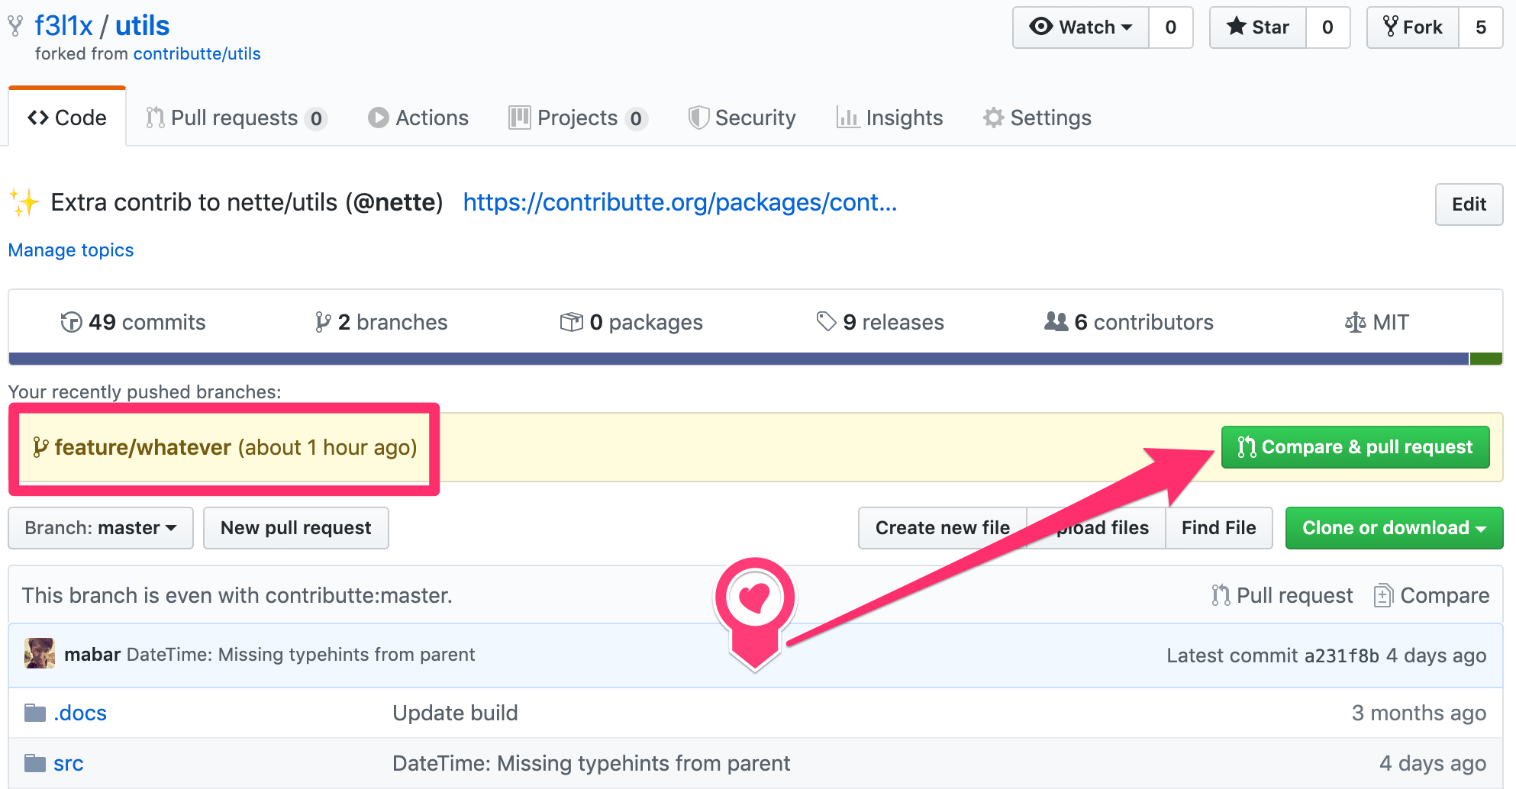Screen dimensions: 1516x789
Task: Open the feature/whatever branch link
Action: pos(143,447)
